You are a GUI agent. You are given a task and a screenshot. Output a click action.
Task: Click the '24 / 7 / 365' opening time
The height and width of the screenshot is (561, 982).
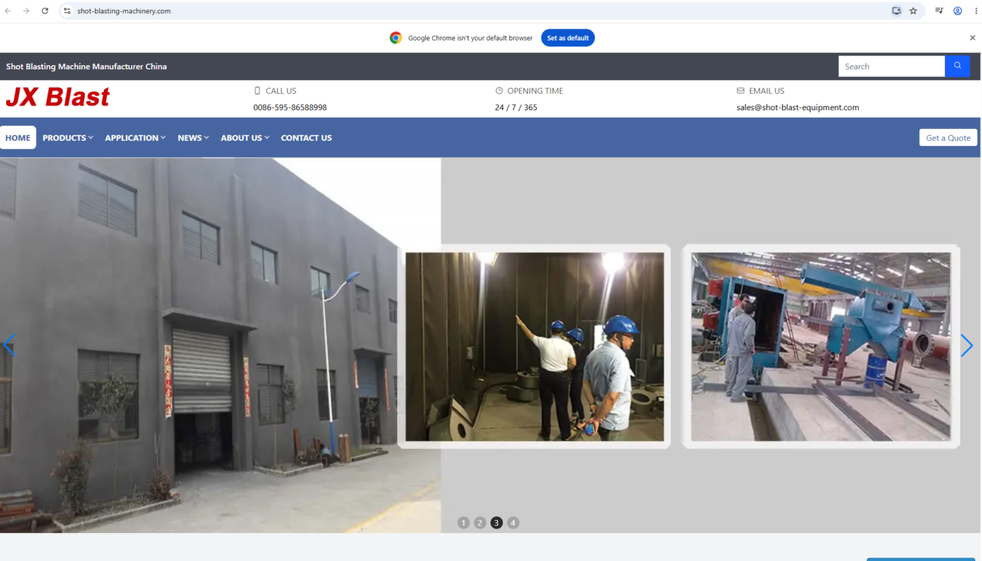point(516,107)
